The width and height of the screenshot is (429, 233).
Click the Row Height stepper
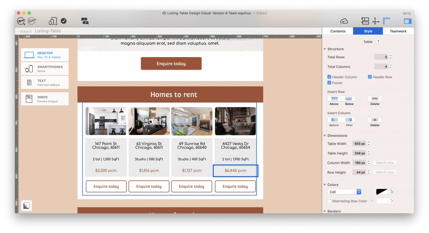[x=369, y=173]
